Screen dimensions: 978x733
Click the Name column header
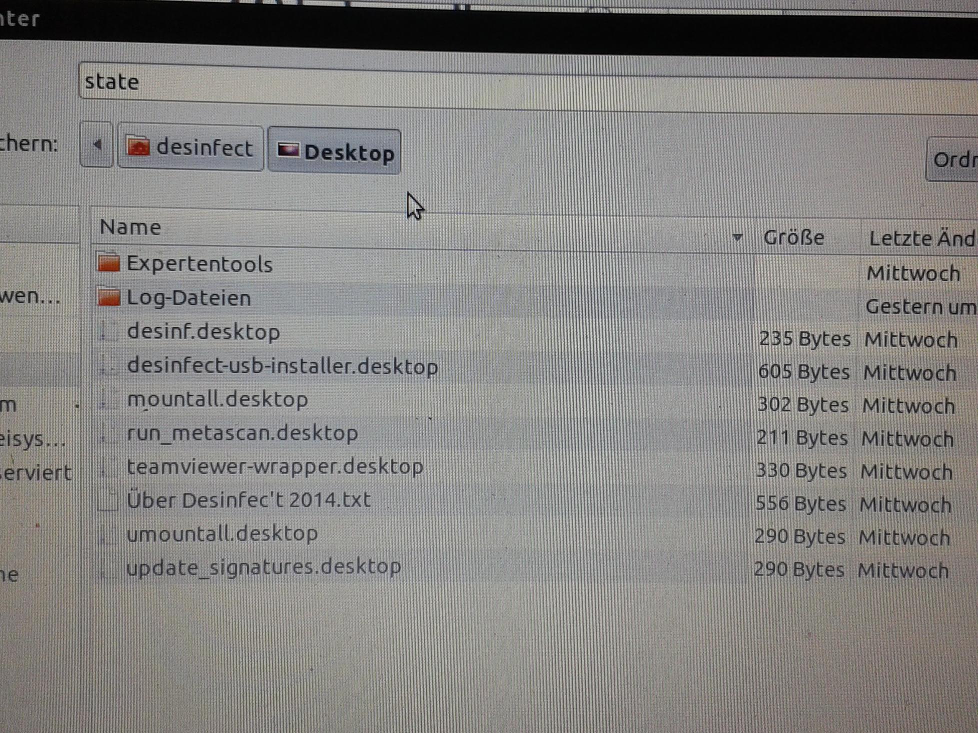pos(130,227)
